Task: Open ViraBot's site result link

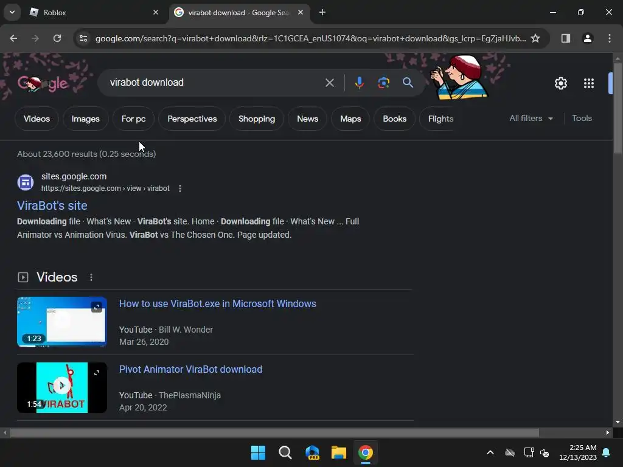Action: click(x=52, y=206)
